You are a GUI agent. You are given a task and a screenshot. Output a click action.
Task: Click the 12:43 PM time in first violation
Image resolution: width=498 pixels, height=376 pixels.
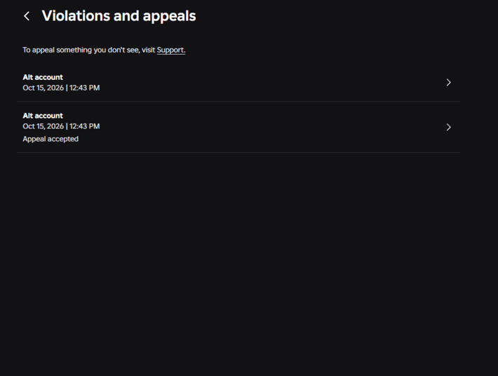click(84, 88)
